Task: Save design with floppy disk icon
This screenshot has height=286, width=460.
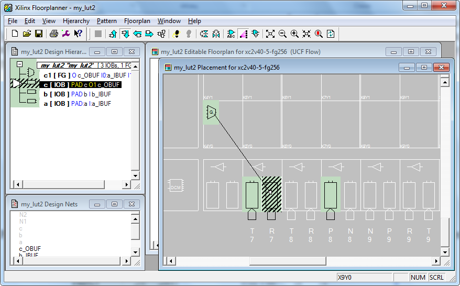Action: 39,34
